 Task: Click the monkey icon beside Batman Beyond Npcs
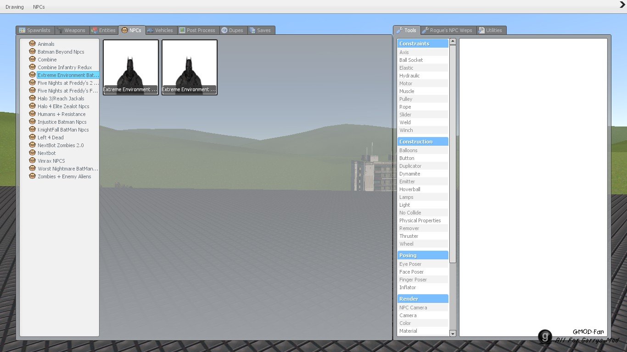(33, 51)
